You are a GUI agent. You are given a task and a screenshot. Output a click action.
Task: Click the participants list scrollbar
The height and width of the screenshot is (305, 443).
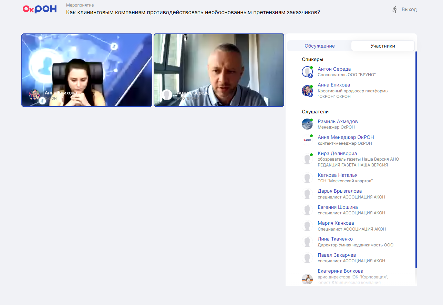click(416, 160)
